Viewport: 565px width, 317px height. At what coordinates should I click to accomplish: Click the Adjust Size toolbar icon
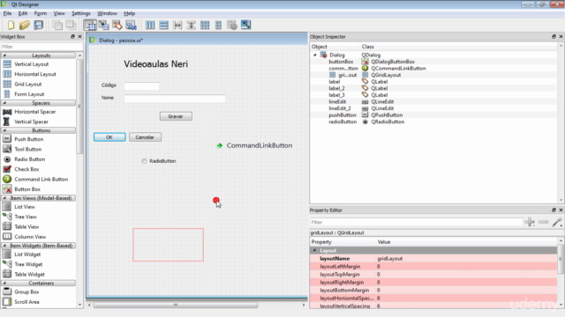click(245, 25)
